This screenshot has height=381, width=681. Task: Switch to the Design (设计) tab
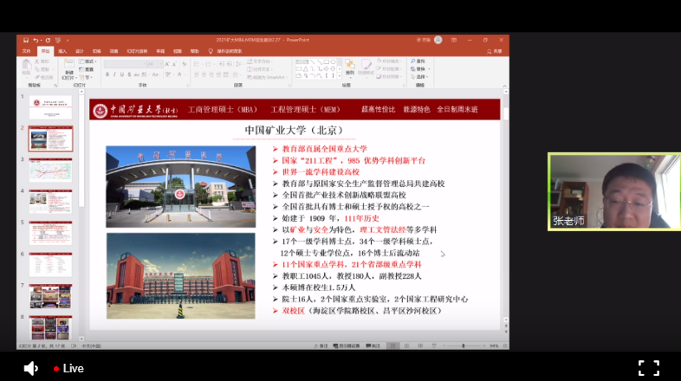(x=80, y=51)
